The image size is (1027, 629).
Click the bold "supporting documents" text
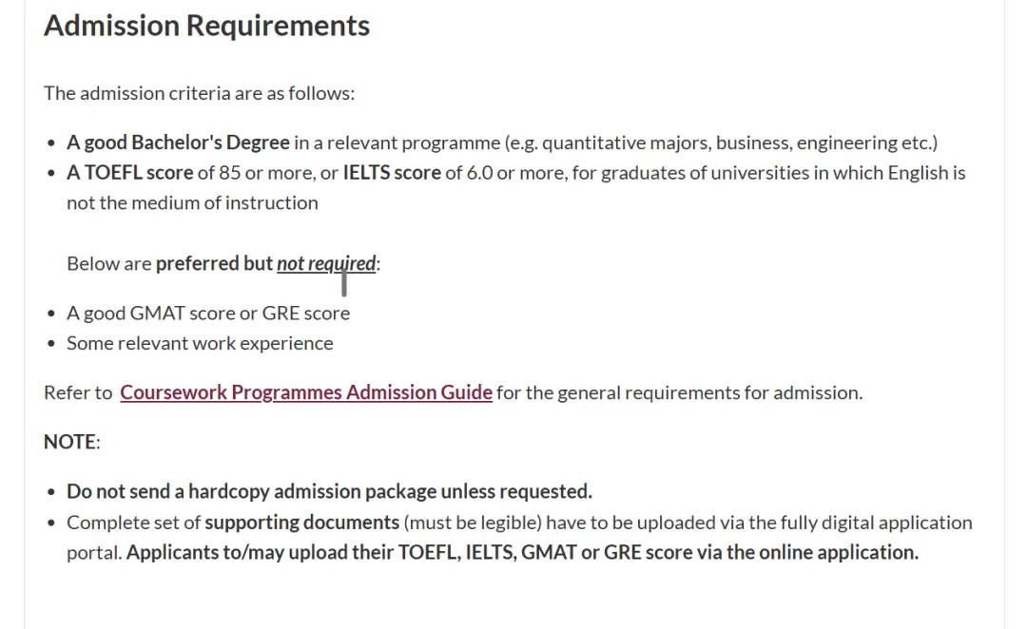[x=301, y=522]
